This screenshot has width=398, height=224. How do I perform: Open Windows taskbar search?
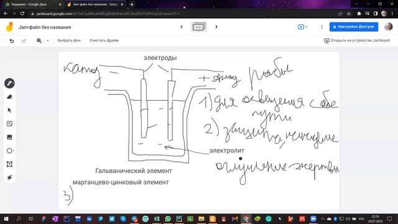19,219
